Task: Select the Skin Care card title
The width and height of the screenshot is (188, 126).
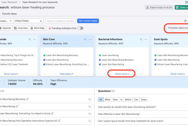Action: pyautogui.click(x=49, y=39)
